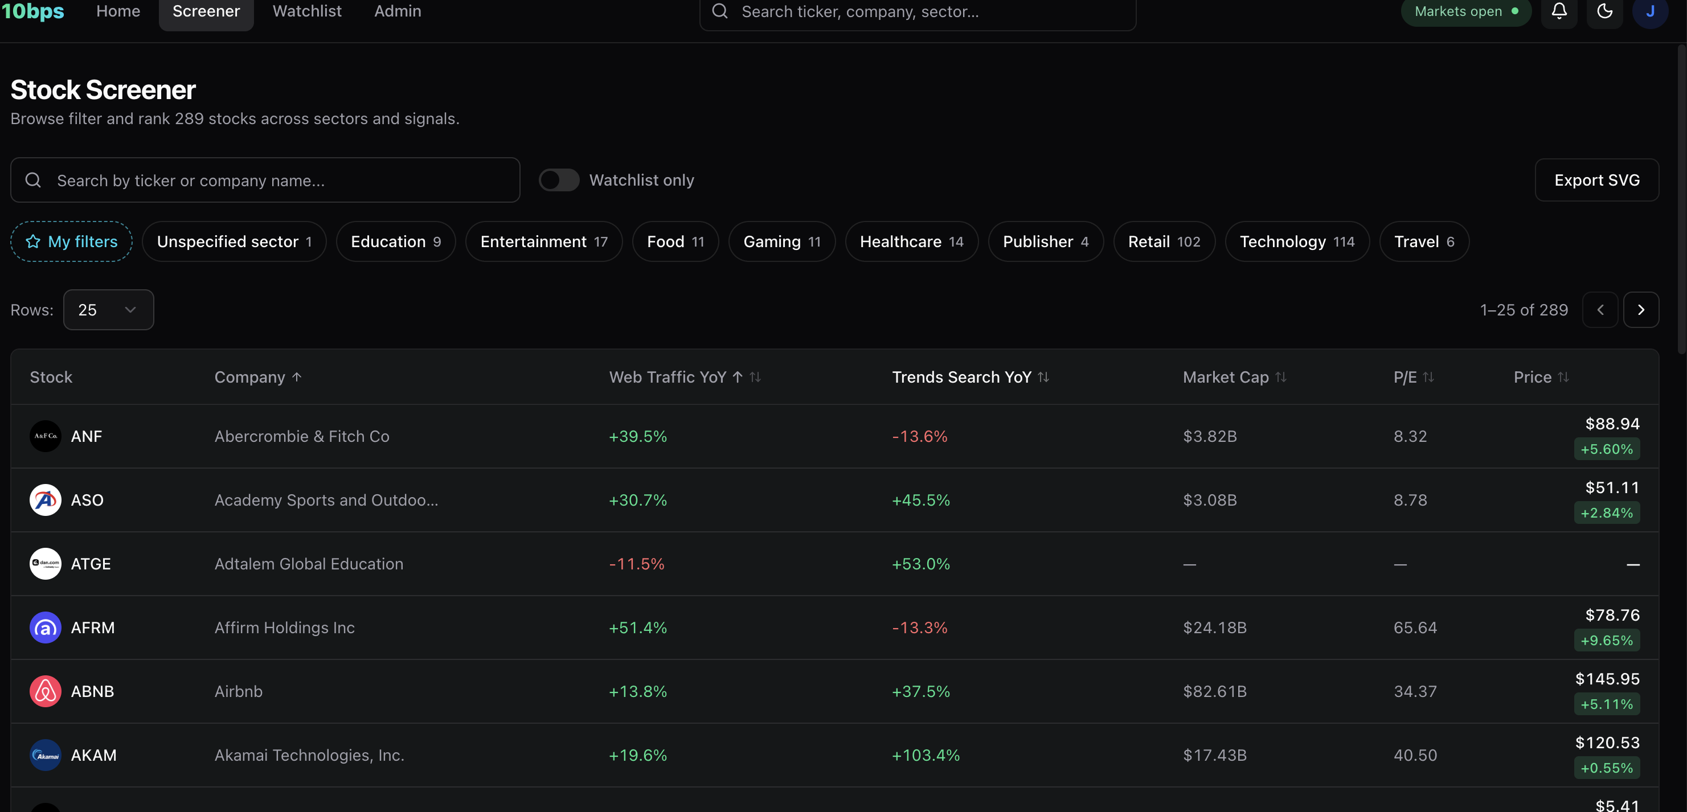Image resolution: width=1687 pixels, height=812 pixels.
Task: Click ANF price change +5.60% badge
Action: (1607, 449)
